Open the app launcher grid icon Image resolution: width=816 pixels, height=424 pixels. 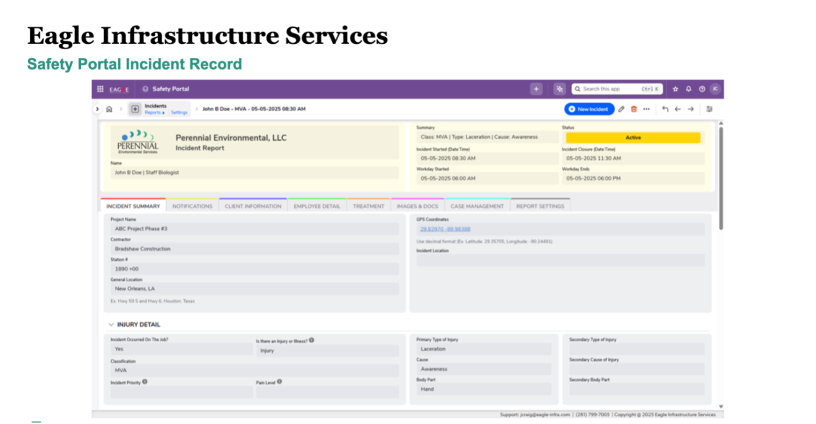pos(100,89)
